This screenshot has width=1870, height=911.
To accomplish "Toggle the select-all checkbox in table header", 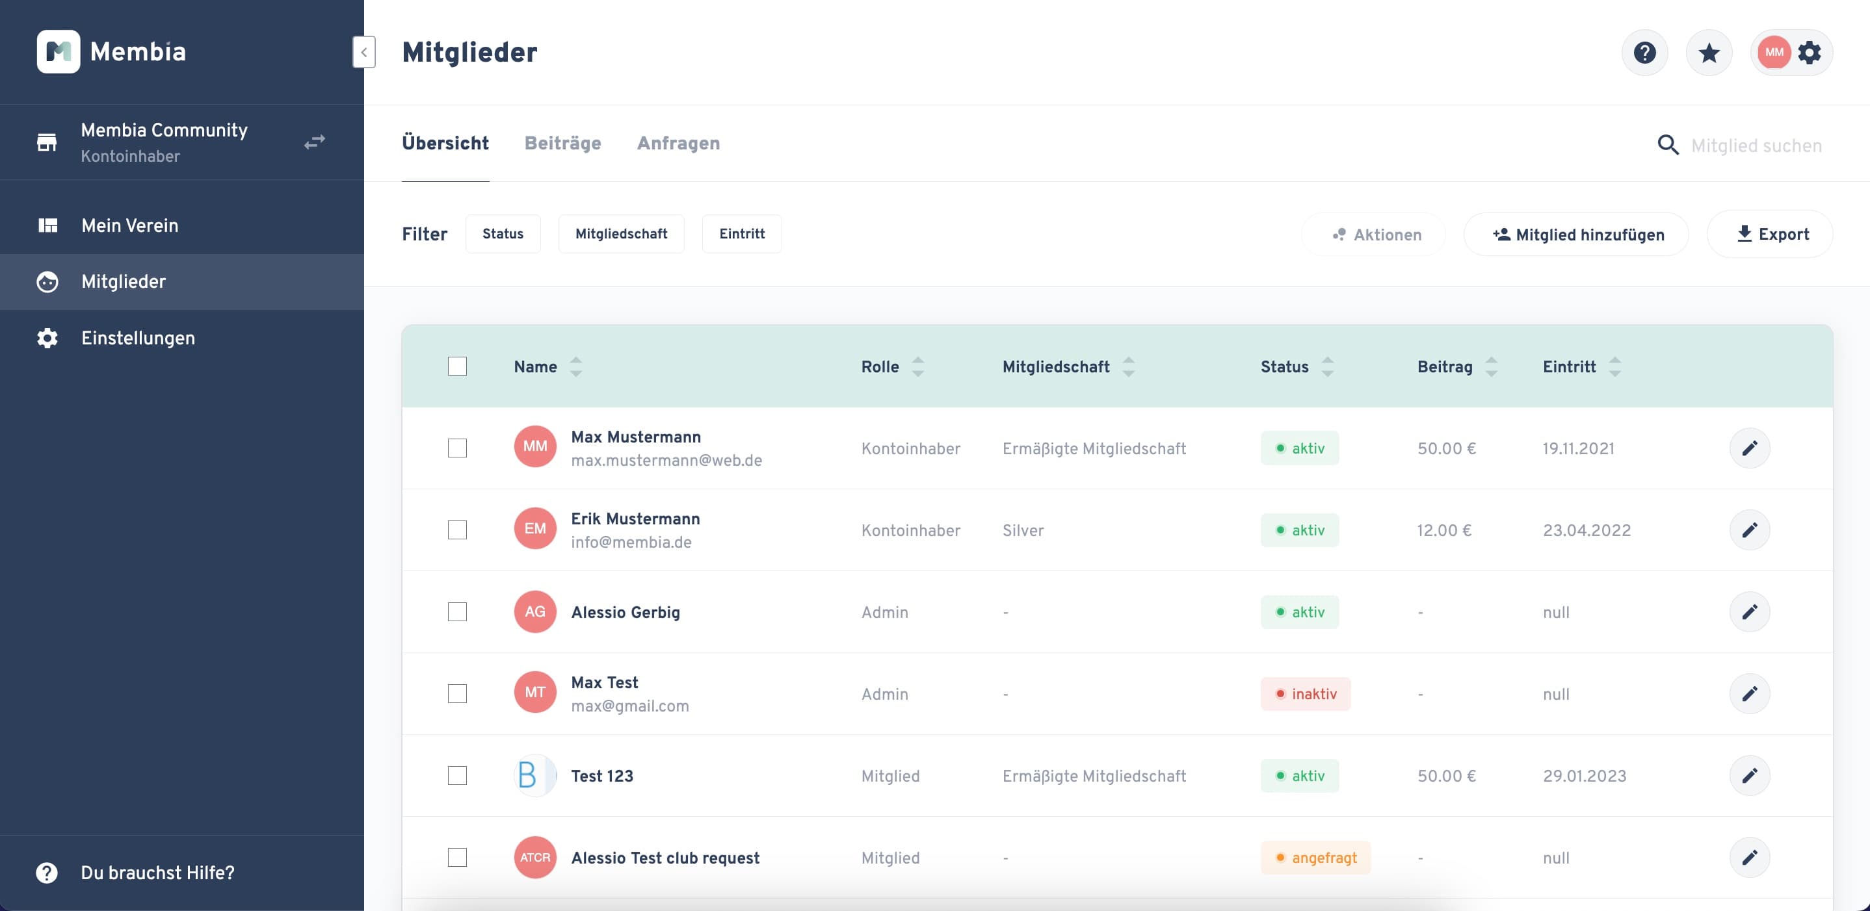I will click(x=457, y=366).
